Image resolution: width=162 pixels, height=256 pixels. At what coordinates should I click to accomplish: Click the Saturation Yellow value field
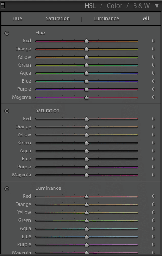pyautogui.click(x=153, y=134)
